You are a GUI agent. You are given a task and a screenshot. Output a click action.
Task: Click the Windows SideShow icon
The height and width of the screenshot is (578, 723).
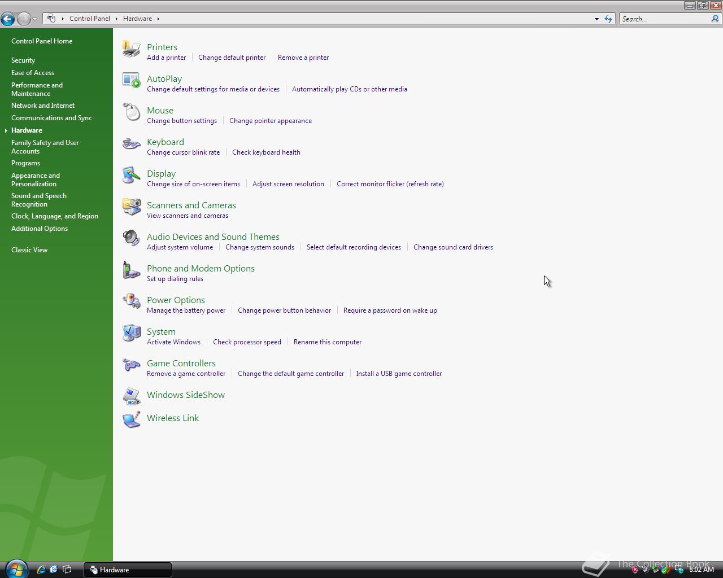pos(132,396)
